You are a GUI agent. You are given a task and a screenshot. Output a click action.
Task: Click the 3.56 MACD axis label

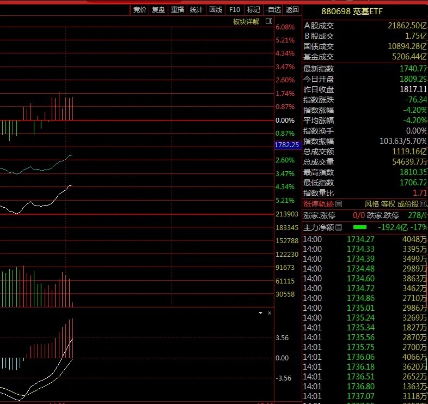coord(282,338)
